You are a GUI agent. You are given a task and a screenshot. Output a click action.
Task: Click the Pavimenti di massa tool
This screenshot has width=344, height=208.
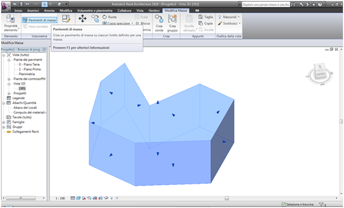point(39,20)
